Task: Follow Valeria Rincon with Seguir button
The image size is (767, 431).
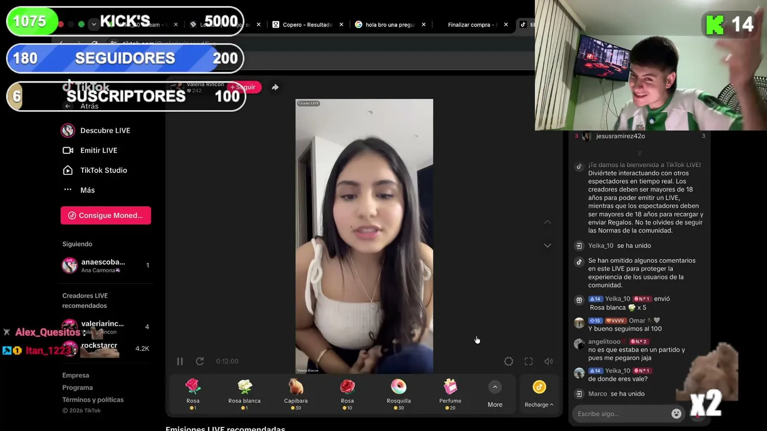Action: 243,87
